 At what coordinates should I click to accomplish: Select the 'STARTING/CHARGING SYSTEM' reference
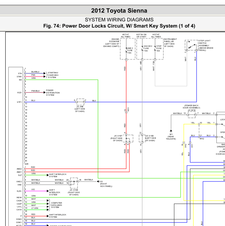53,75
